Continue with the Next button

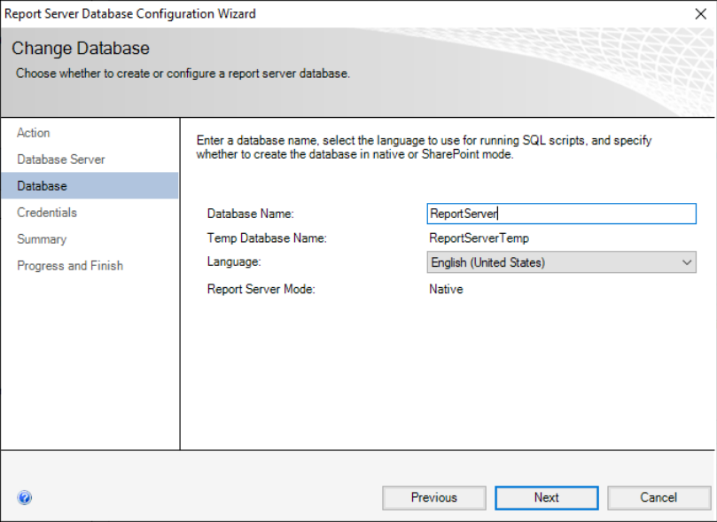[x=547, y=497]
